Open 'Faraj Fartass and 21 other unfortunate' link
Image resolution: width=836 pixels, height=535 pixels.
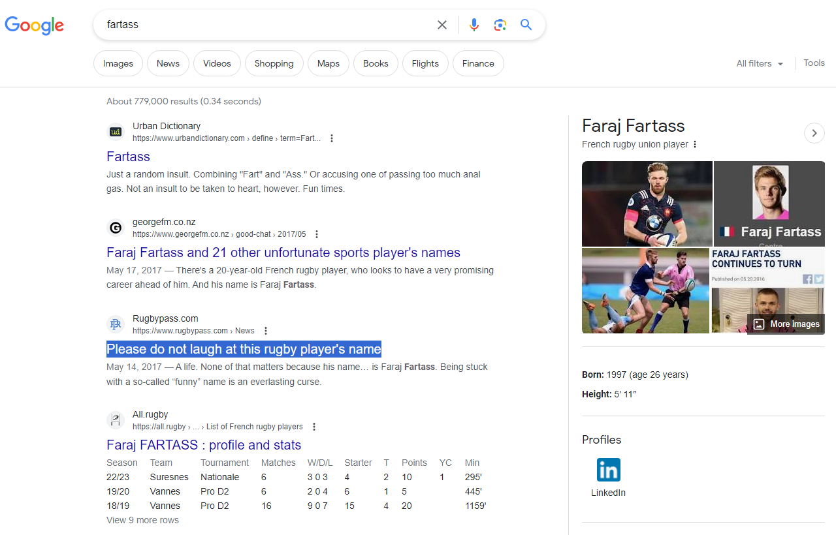pyautogui.click(x=283, y=252)
